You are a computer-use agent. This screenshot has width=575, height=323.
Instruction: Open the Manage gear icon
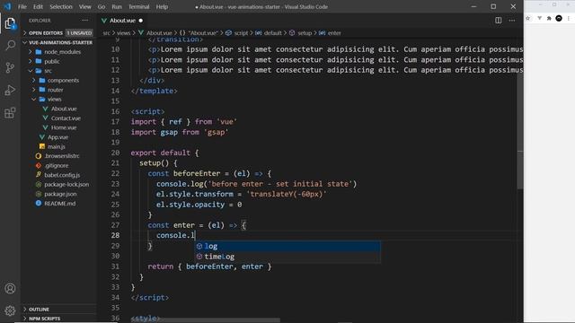pos(10,310)
